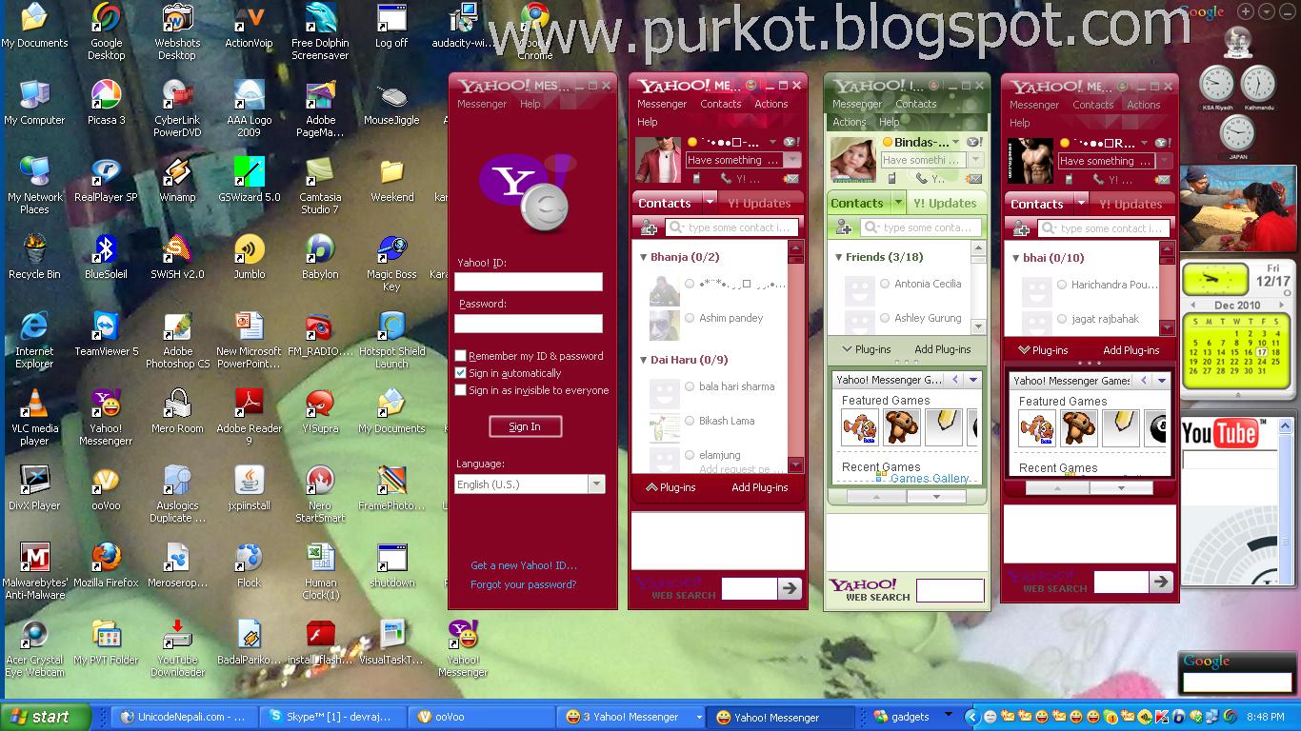Select Bikash Lama contact status circle
This screenshot has height=731, width=1301.
pyautogui.click(x=690, y=421)
